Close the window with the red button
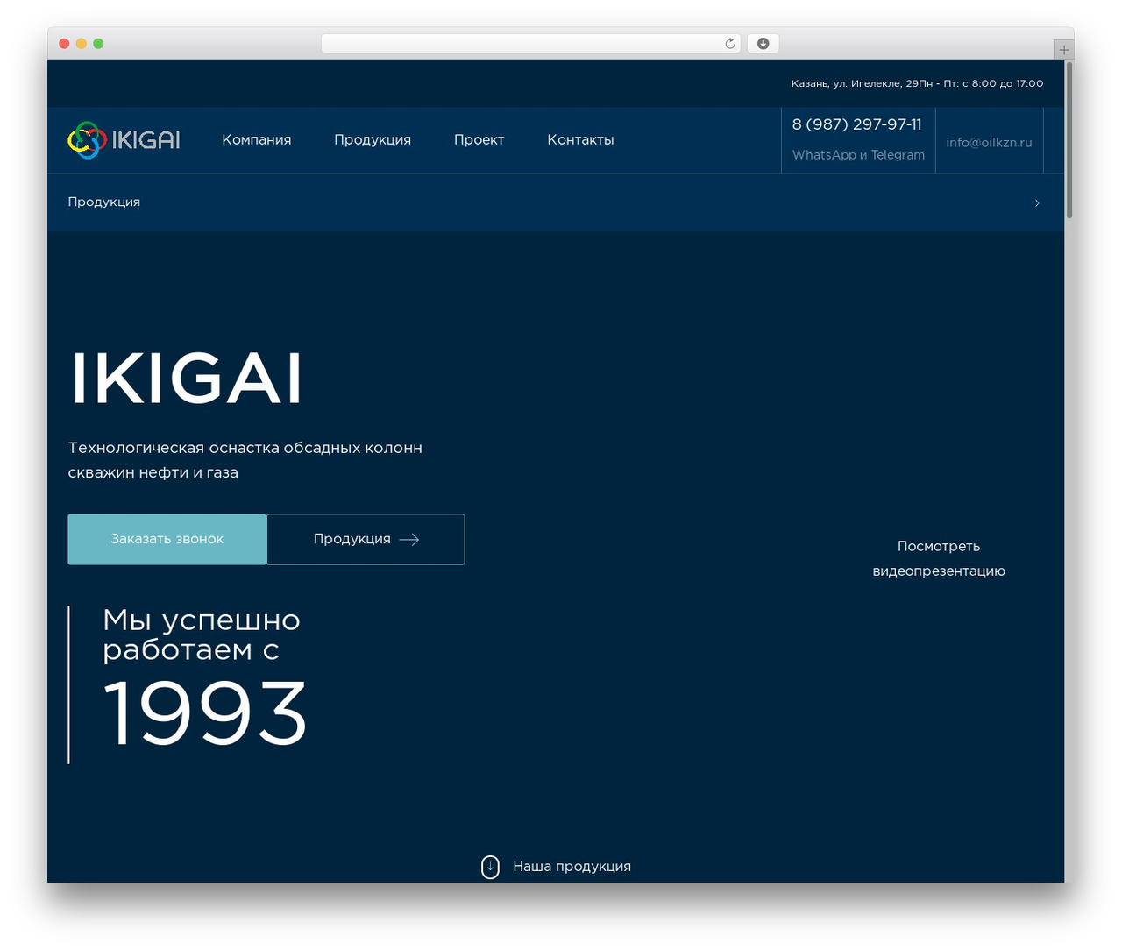The image size is (1122, 950). (64, 44)
